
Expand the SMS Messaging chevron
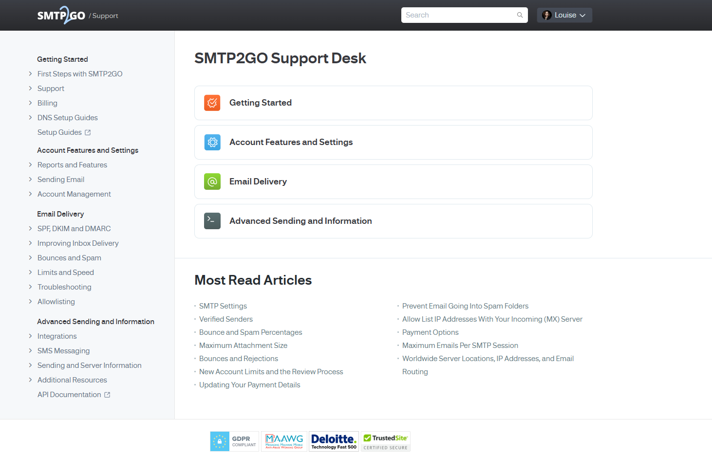click(x=30, y=351)
